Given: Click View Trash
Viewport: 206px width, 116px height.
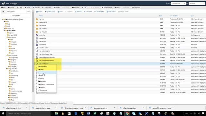Looking at the screenshot, I should click(x=111, y=12).
